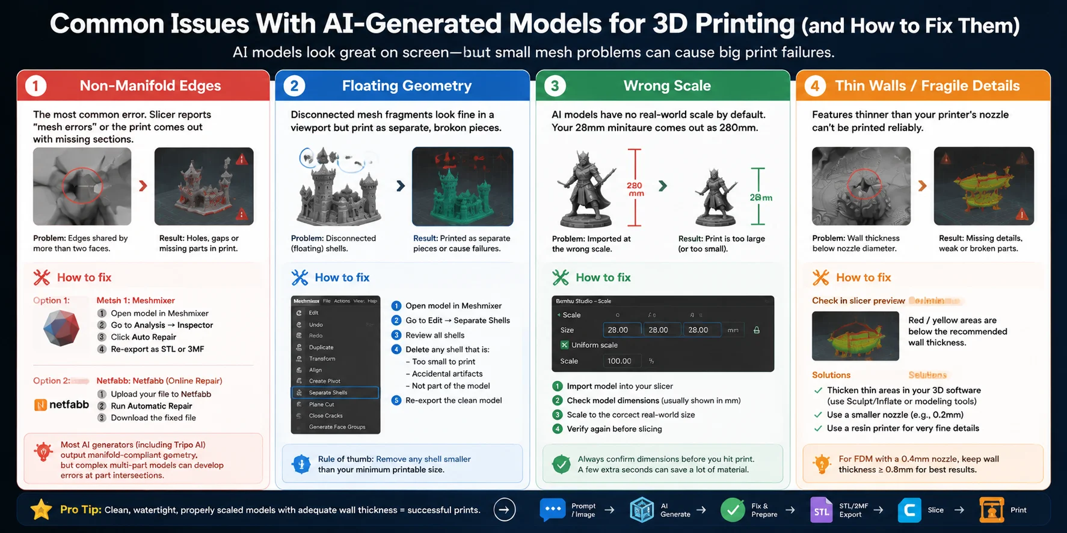Click the first Size field showing 28.00
Viewport: 1067px width, 533px height.
[x=622, y=330]
